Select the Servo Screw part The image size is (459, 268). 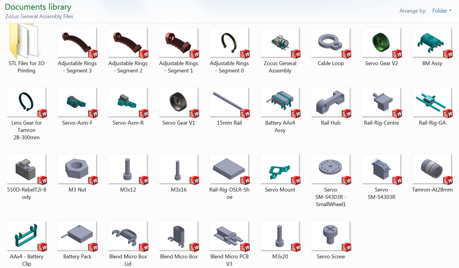[x=331, y=236]
